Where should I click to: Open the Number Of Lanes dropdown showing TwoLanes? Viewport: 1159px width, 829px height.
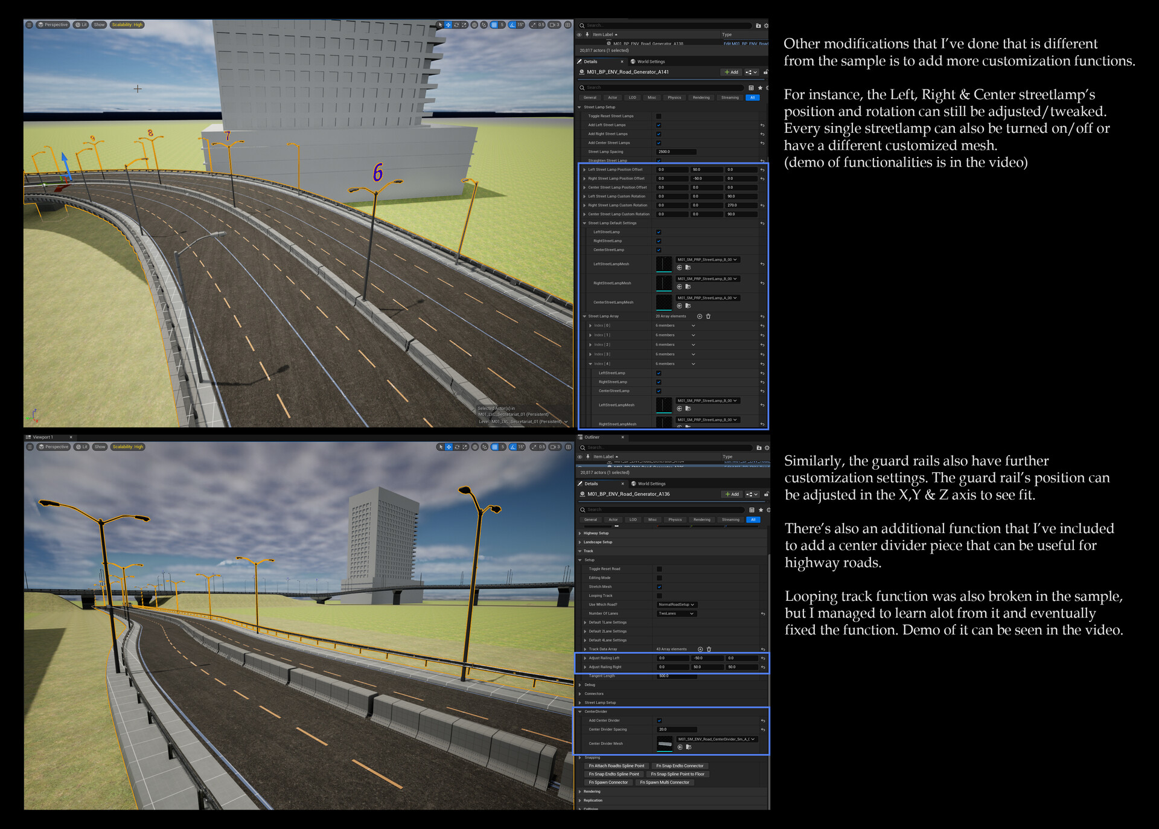(x=676, y=613)
